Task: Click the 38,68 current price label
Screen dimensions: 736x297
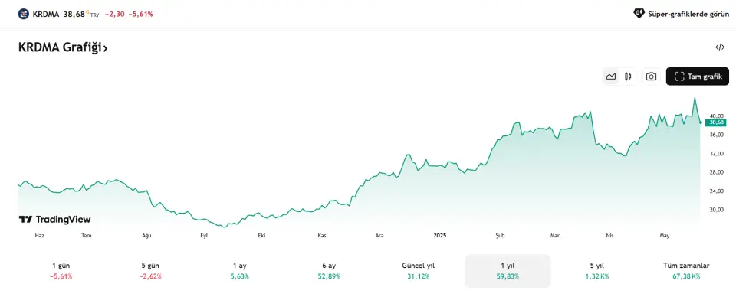Action: 715,122
